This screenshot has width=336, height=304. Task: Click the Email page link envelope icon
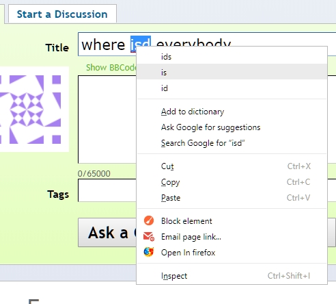tap(149, 236)
